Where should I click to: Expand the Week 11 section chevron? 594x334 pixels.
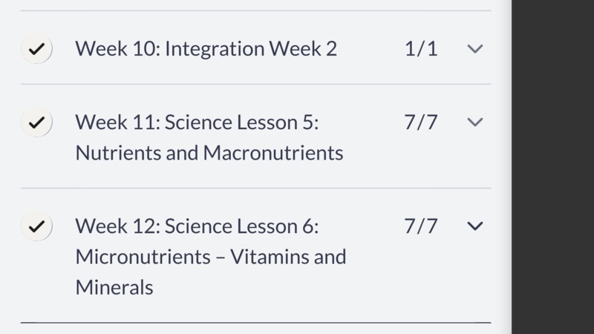pyautogui.click(x=474, y=122)
